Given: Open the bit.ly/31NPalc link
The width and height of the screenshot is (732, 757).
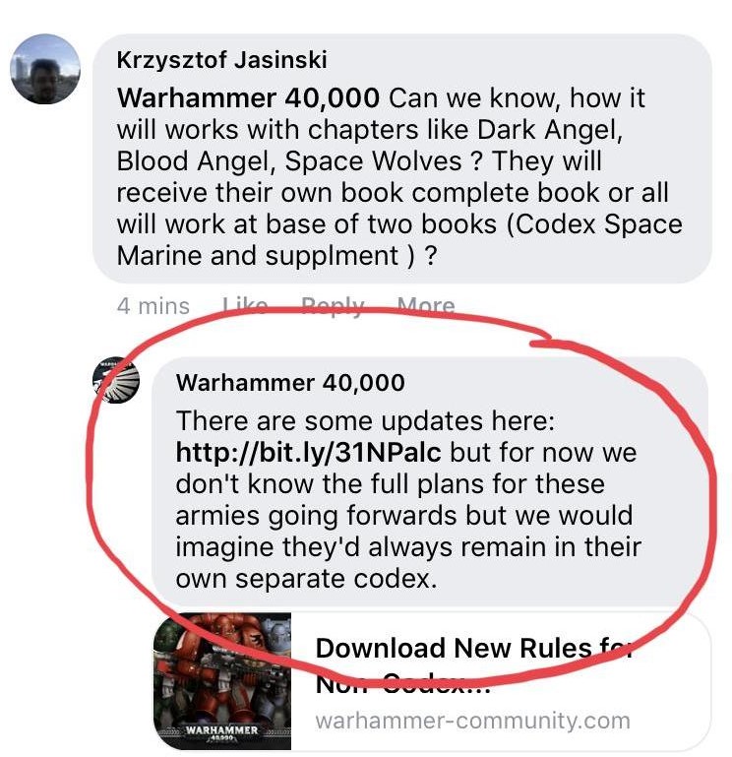Looking at the screenshot, I should click(x=308, y=453).
